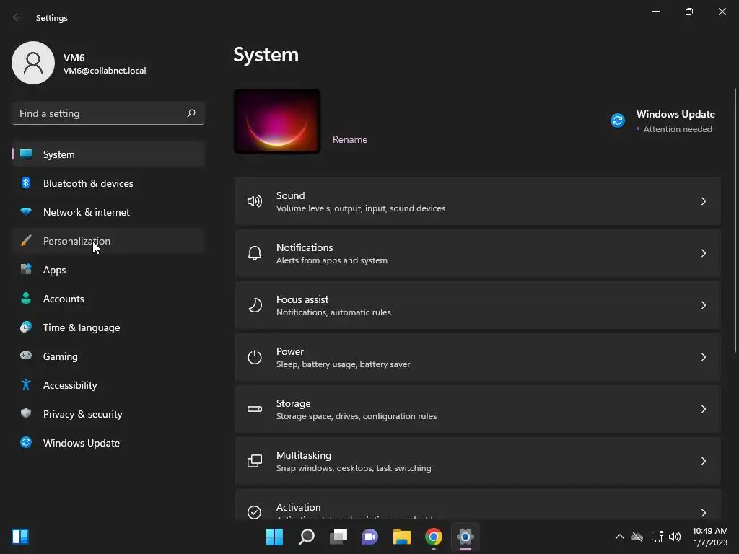Click the Focus assist moon icon
739x554 pixels.
click(x=255, y=305)
